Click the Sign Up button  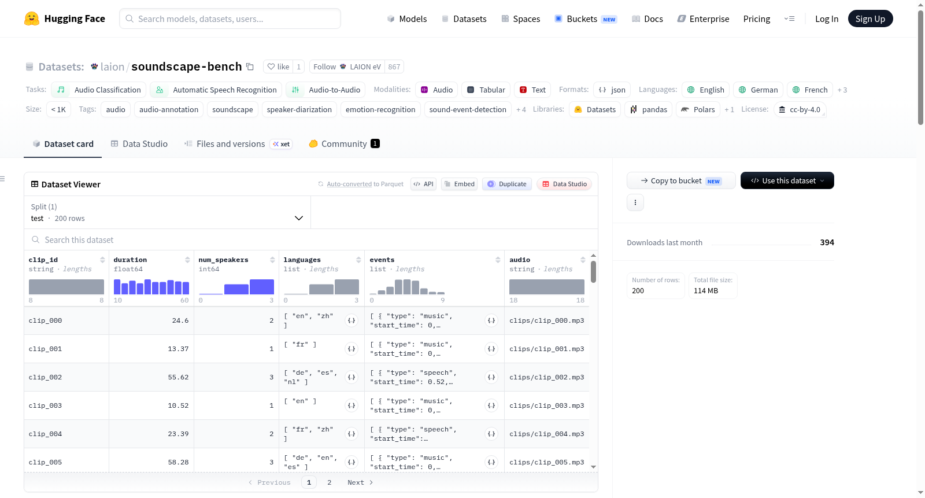pos(870,19)
